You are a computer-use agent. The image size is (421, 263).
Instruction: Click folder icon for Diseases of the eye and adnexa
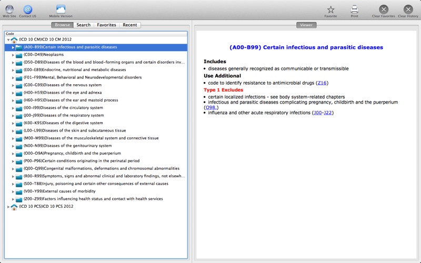(x=19, y=93)
